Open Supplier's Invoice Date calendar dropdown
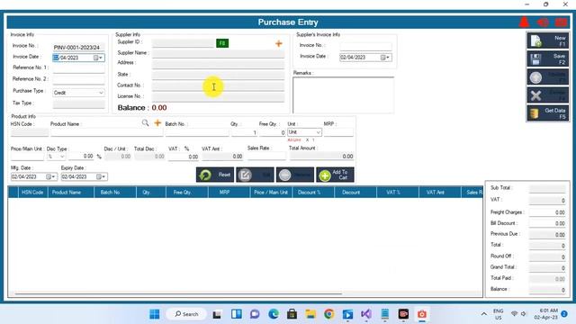Viewport: 576px width, 324px height. pyautogui.click(x=385, y=58)
